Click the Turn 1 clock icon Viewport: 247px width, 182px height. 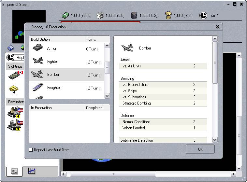203,15
